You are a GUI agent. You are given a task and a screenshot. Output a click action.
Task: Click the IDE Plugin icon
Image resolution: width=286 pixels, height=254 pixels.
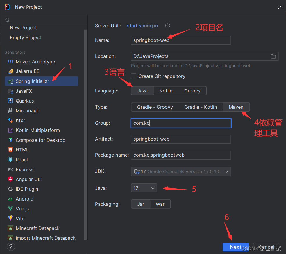coord(10,189)
